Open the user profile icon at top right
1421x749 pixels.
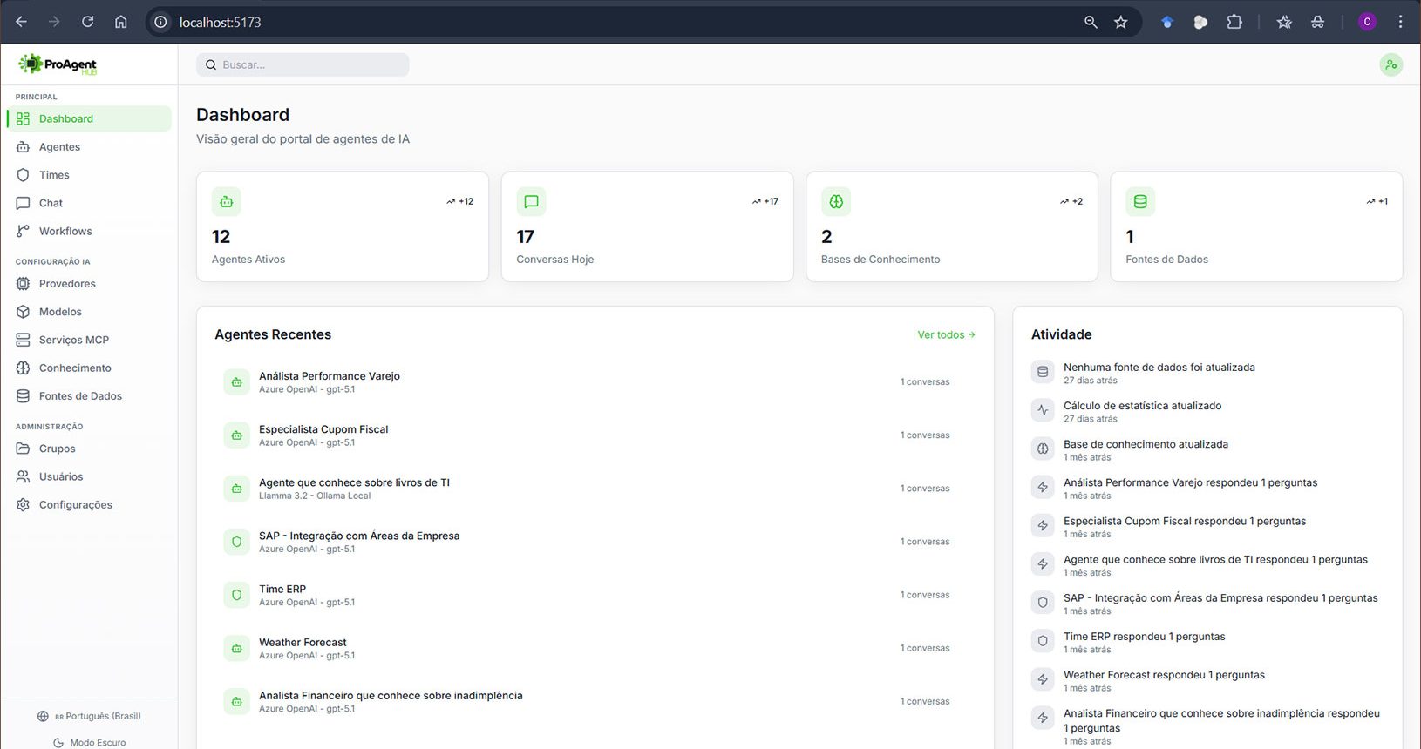[x=1390, y=64]
